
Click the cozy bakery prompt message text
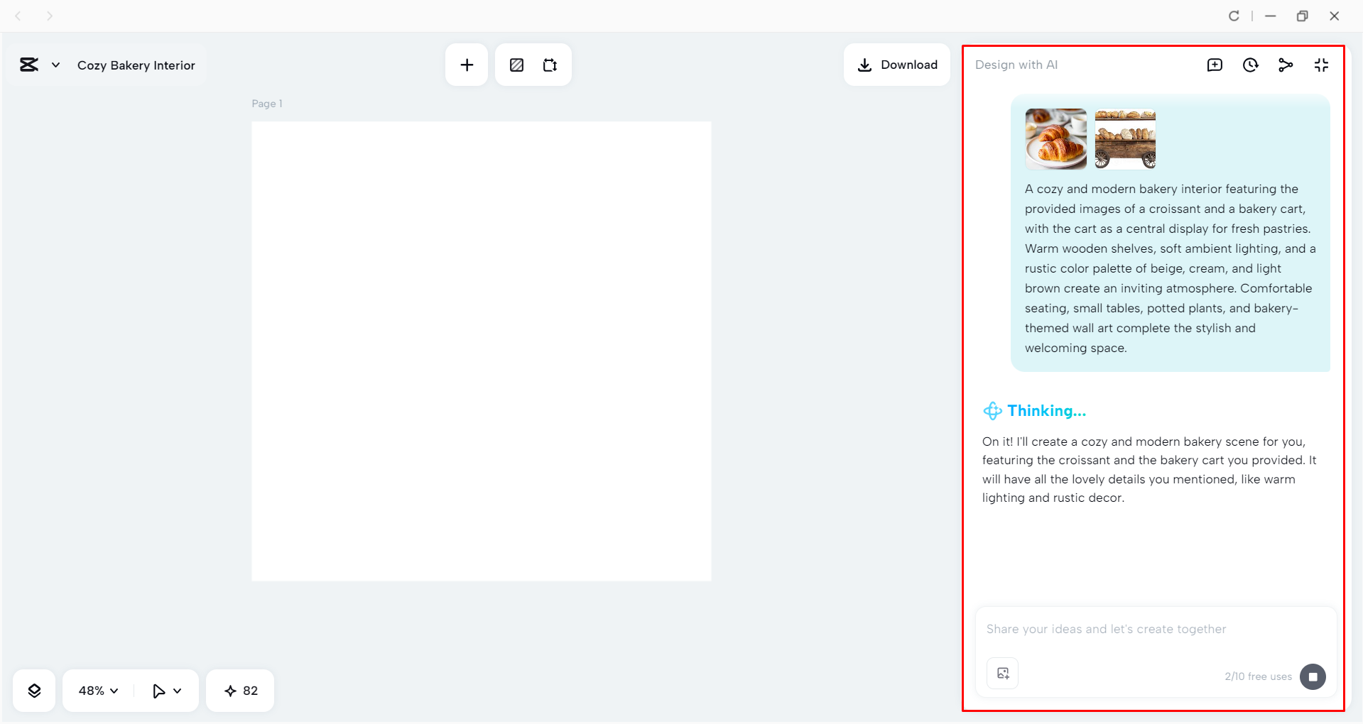(x=1170, y=268)
